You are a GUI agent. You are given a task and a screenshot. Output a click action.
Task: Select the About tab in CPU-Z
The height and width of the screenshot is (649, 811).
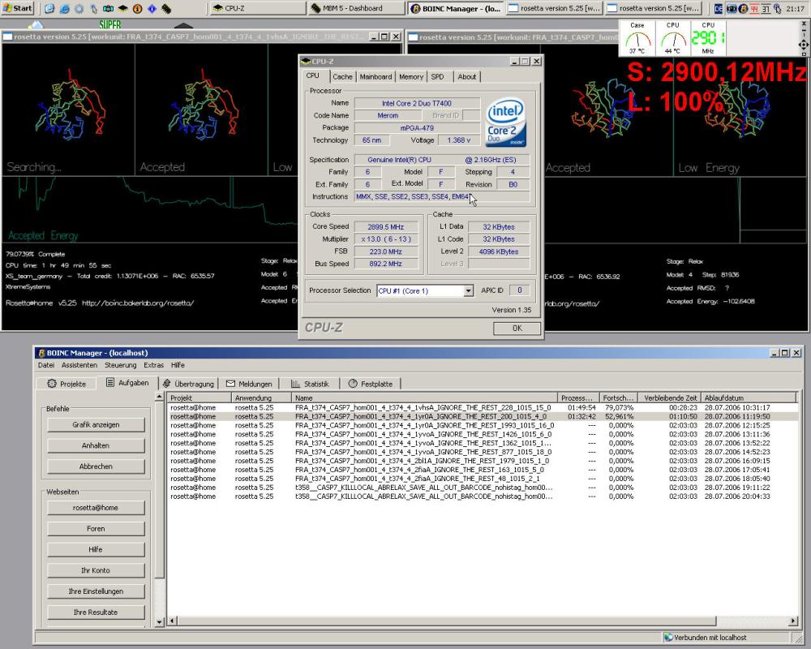click(466, 76)
